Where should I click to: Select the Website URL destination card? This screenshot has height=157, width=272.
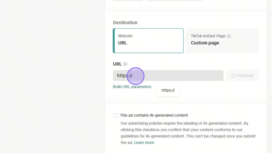click(x=148, y=41)
